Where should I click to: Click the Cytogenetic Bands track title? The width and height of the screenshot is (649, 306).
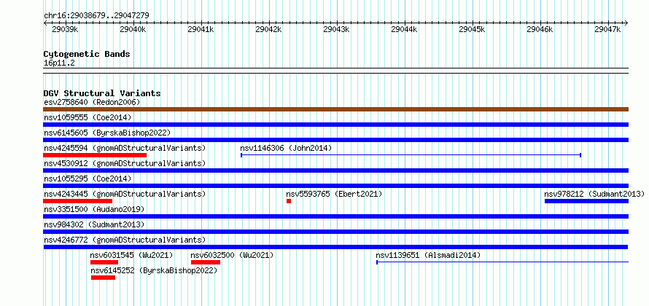click(87, 54)
